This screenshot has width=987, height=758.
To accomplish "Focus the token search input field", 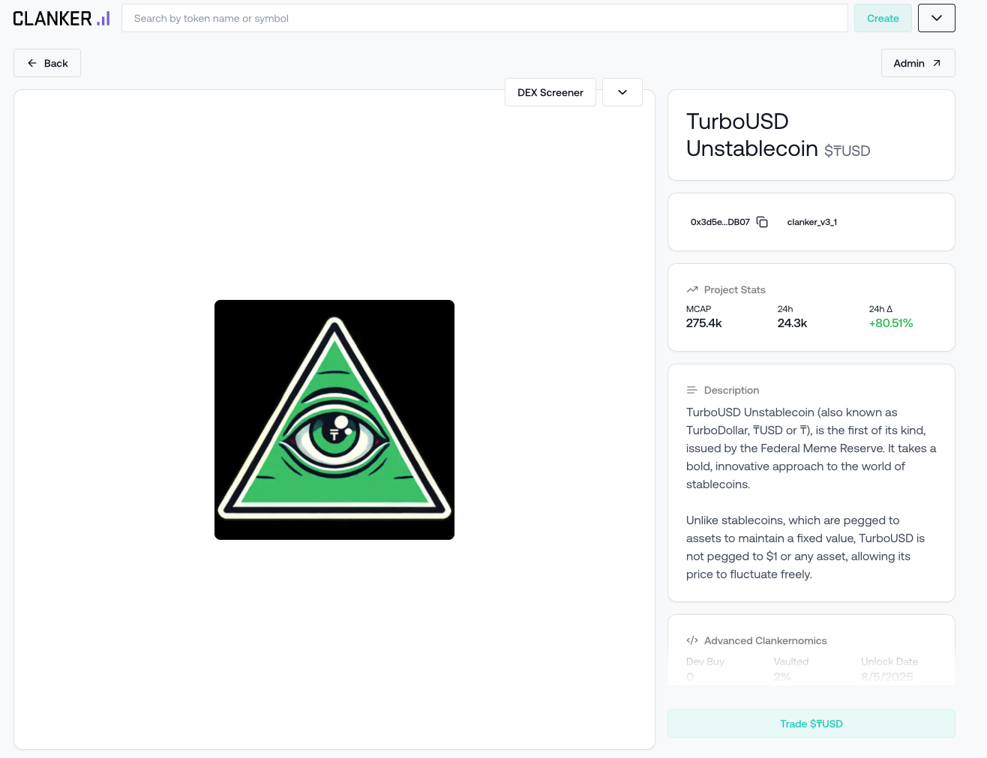I will pos(484,18).
